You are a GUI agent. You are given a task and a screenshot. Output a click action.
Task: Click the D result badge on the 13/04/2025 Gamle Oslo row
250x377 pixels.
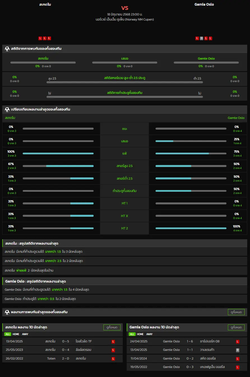[x=238, y=350]
